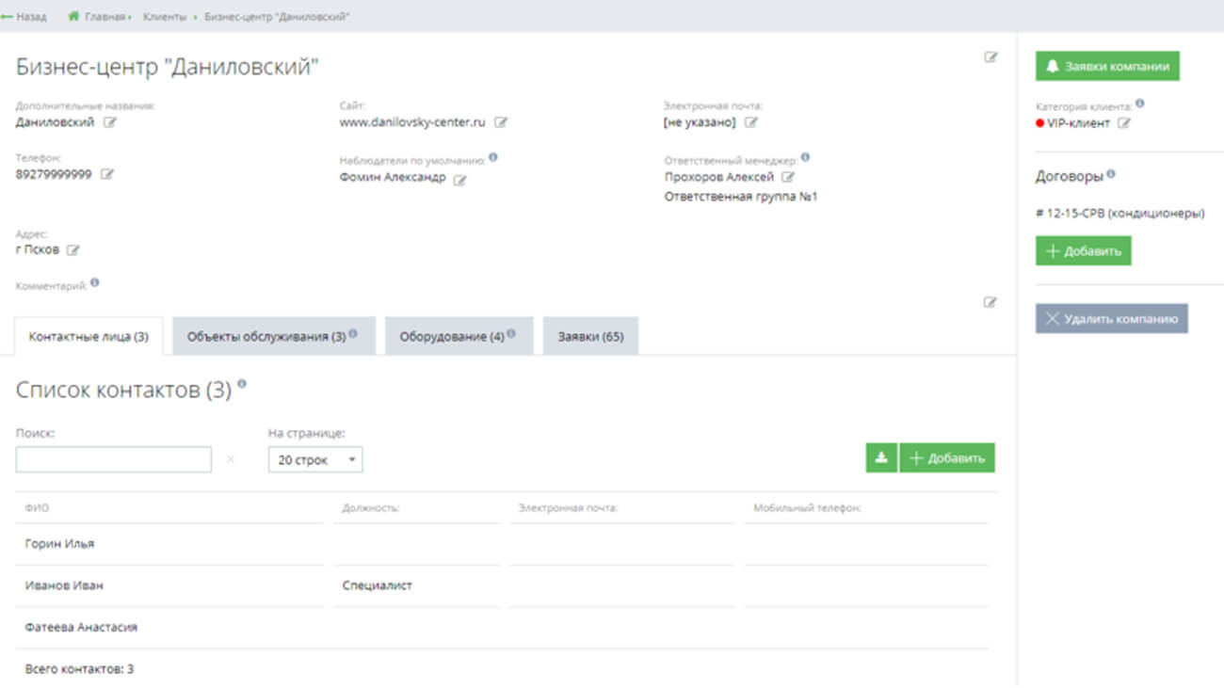The height and width of the screenshot is (688, 1224).
Task: Edit the email '[не указано]' icon
Action: click(x=751, y=122)
